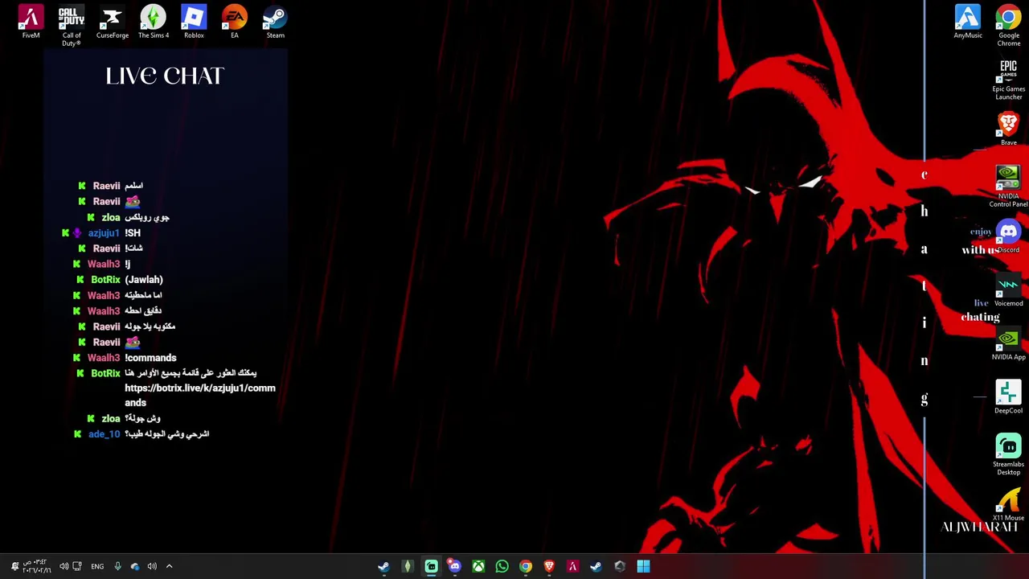Select the NVIDIA App desktop shortcut
The width and height of the screenshot is (1029, 579).
(x=1008, y=344)
